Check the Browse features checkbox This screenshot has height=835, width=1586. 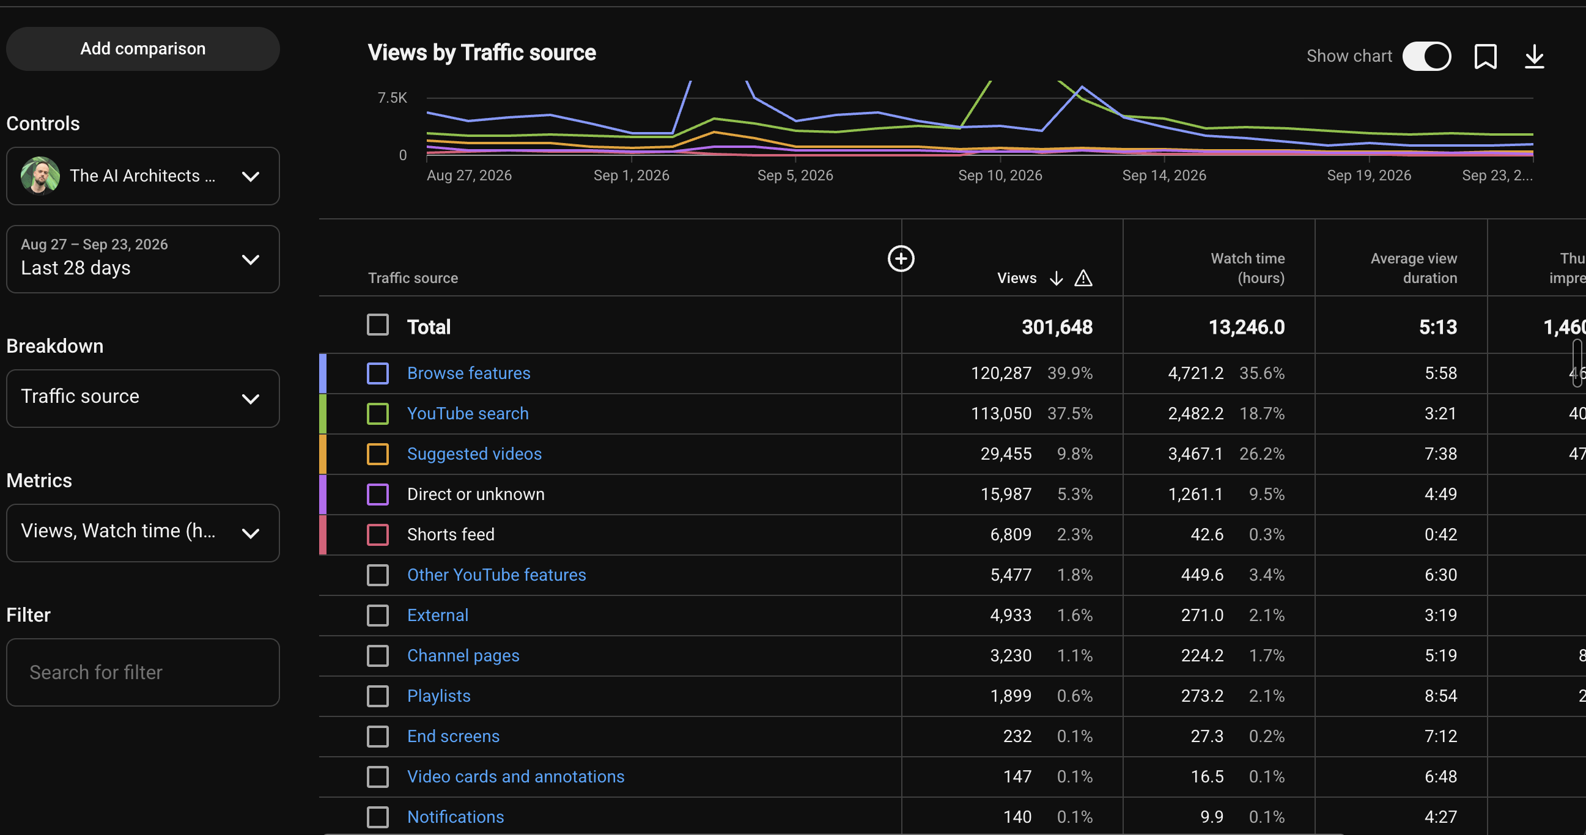[x=377, y=373]
